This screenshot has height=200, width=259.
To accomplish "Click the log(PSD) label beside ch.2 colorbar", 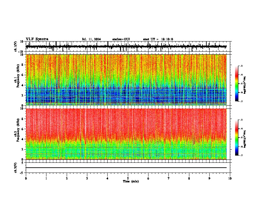I will (245, 139).
